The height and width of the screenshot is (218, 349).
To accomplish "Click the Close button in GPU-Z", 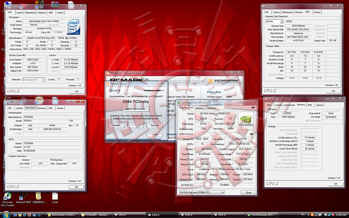I will (248, 193).
